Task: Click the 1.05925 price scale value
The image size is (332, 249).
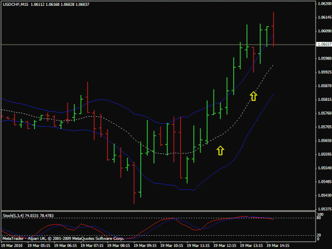Action: 325,72
